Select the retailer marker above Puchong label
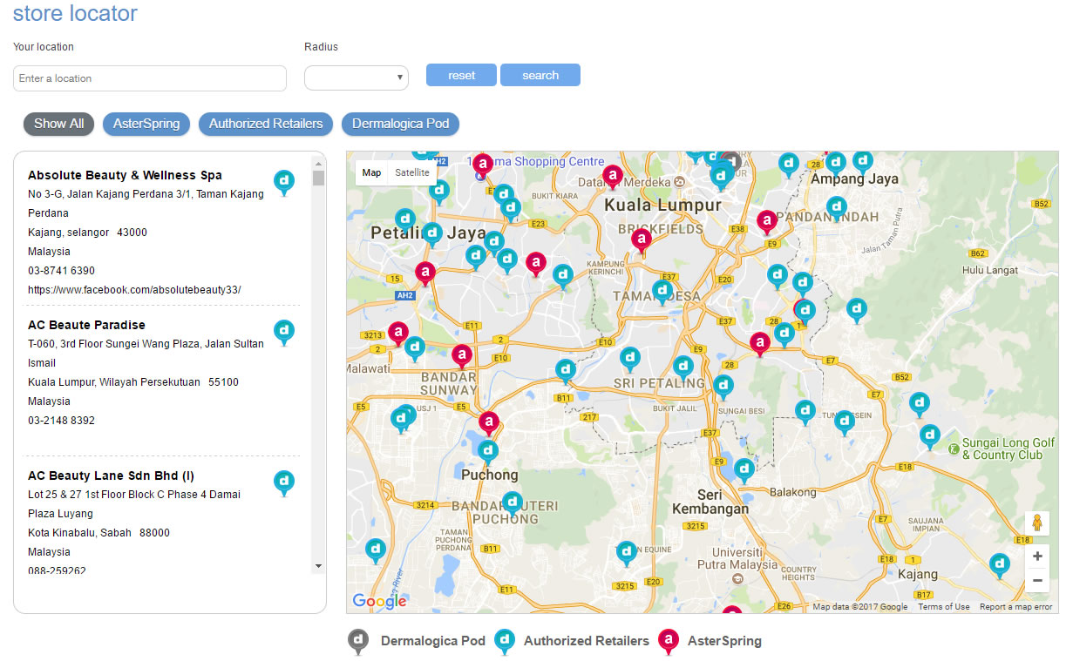The image size is (1073, 661). pyautogui.click(x=488, y=452)
